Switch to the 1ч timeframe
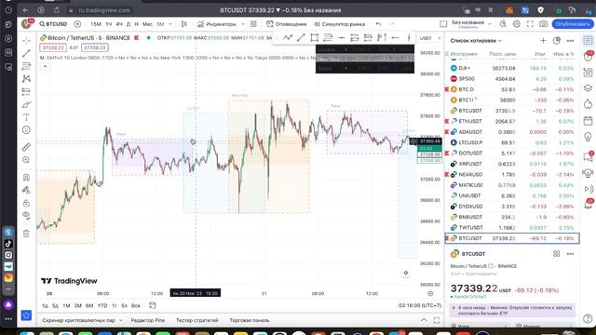Screen dimensions: 596x335 pos(109,24)
